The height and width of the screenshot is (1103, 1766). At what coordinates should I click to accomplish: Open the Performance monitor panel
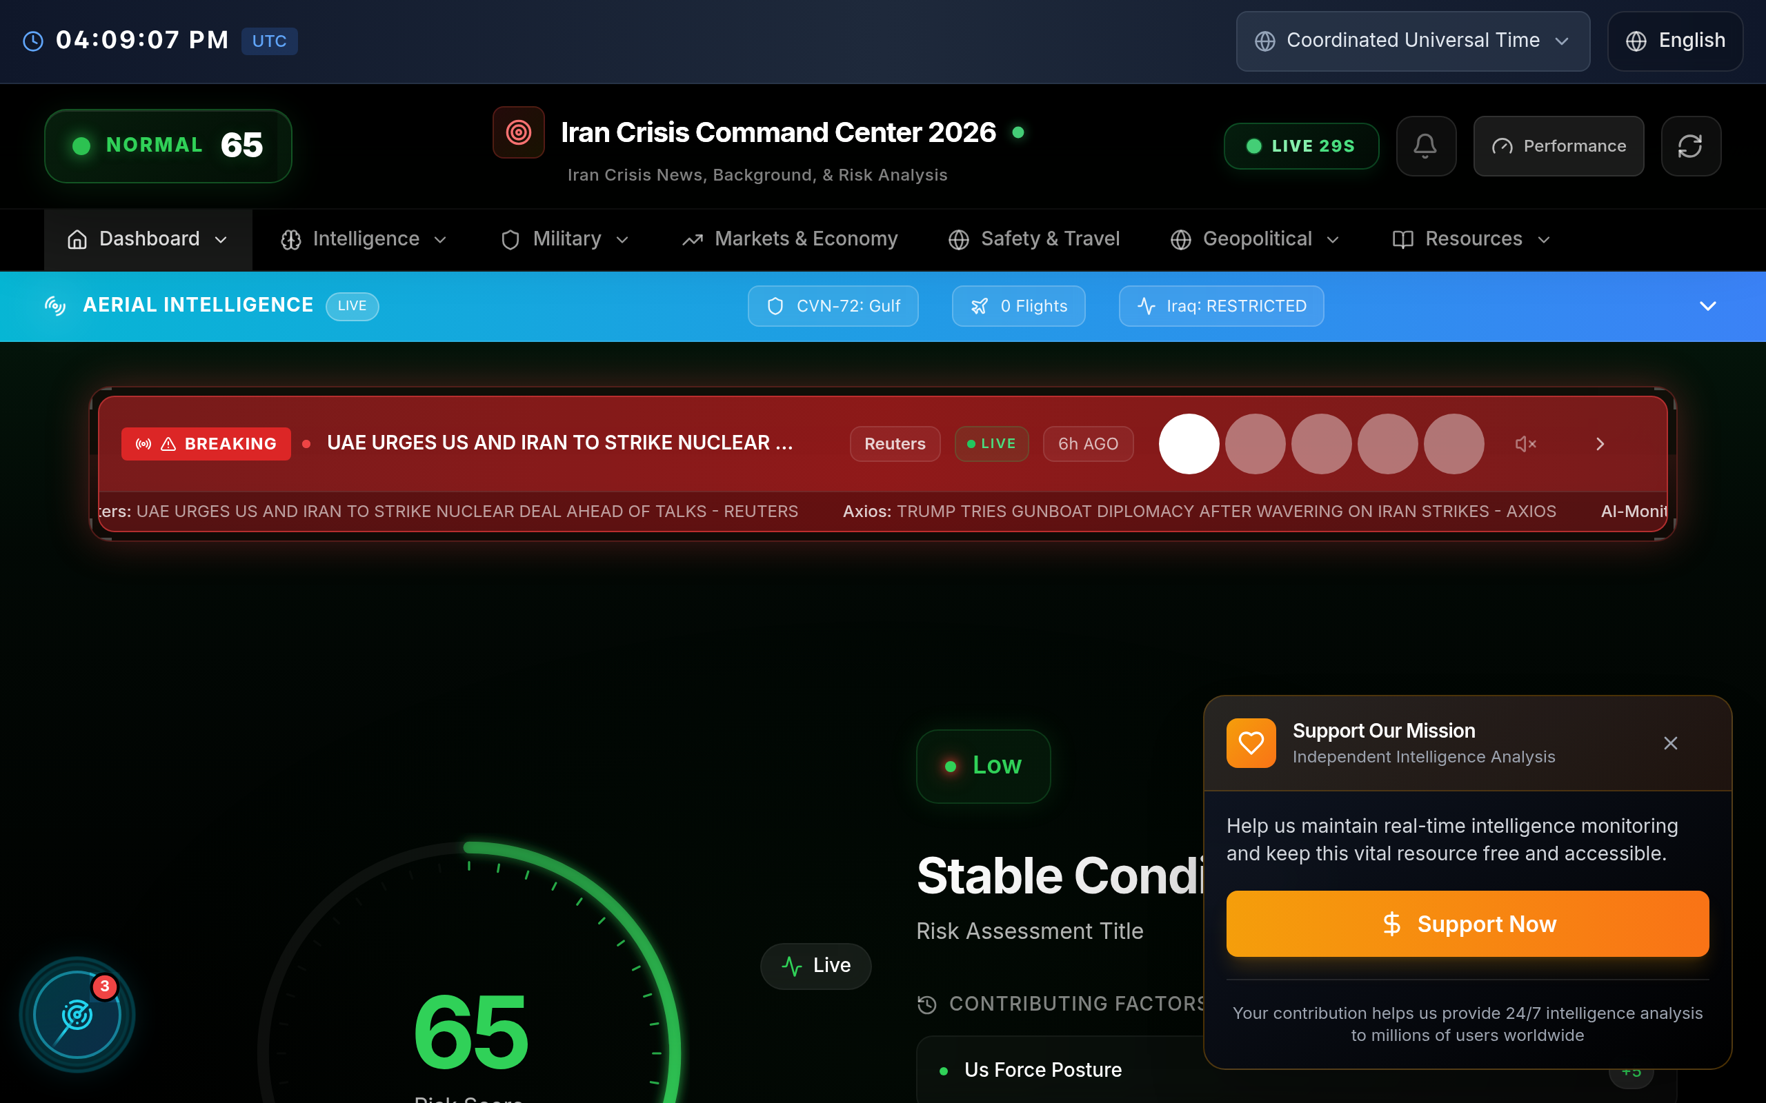(1558, 146)
